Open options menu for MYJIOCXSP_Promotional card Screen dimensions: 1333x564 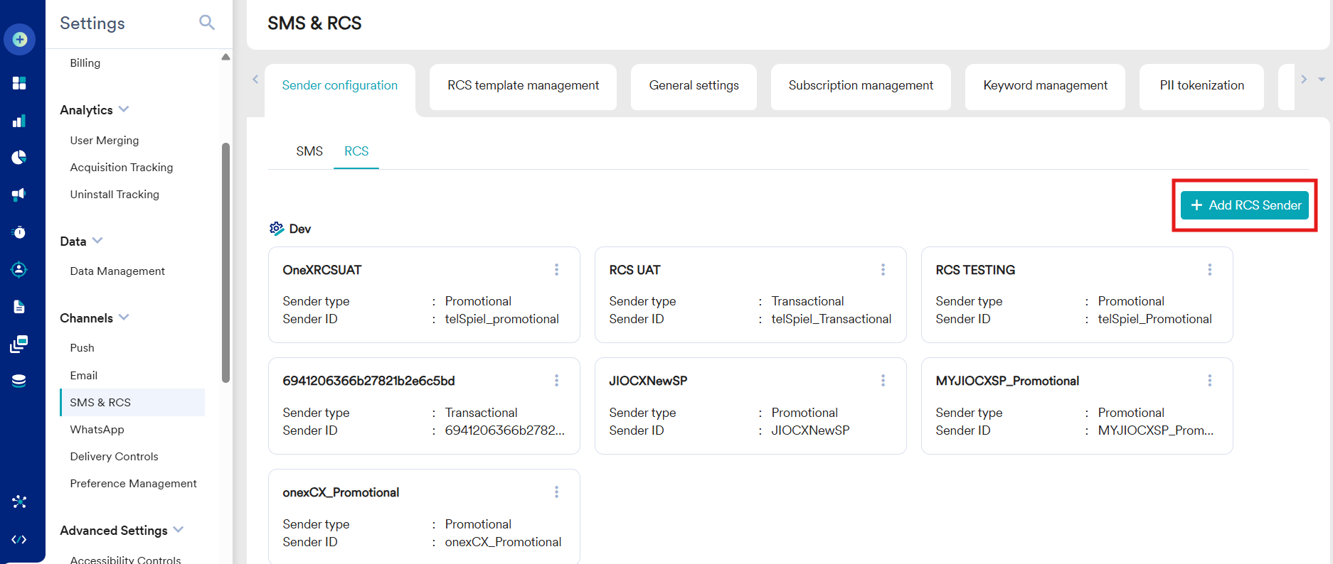(x=1209, y=381)
